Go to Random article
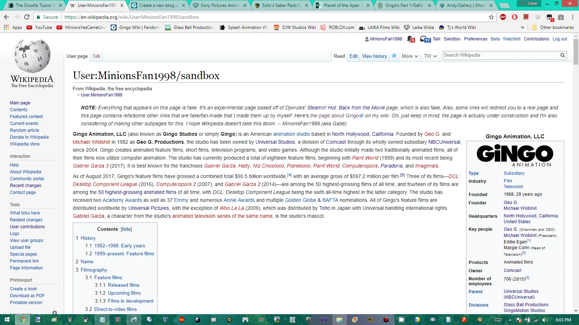Viewport: 579px width, 325px height. pyautogui.click(x=25, y=130)
